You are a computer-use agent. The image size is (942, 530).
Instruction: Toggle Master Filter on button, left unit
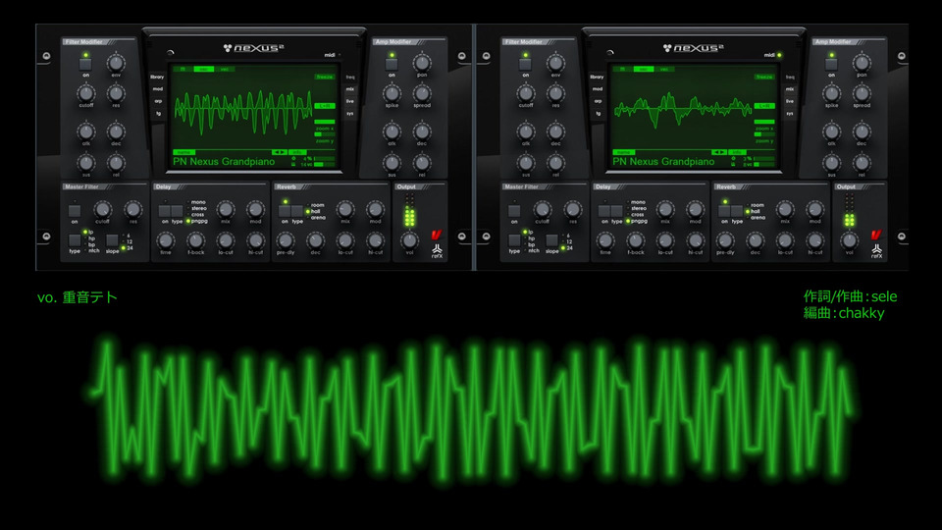coord(74,211)
